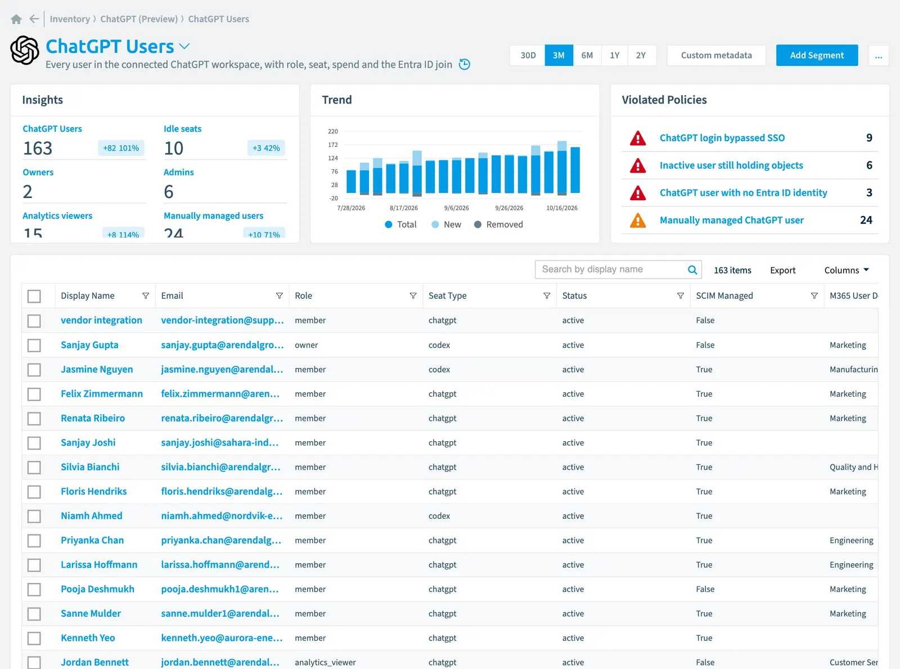
Task: Expand the ChatGPT Users title dropdown chevron
Action: (184, 46)
